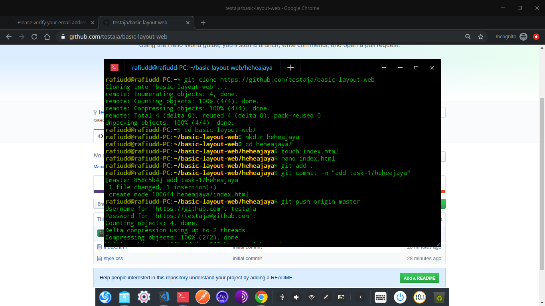Open the USB device tray icon
This screenshot has height=306, width=545.
[x=282, y=297]
